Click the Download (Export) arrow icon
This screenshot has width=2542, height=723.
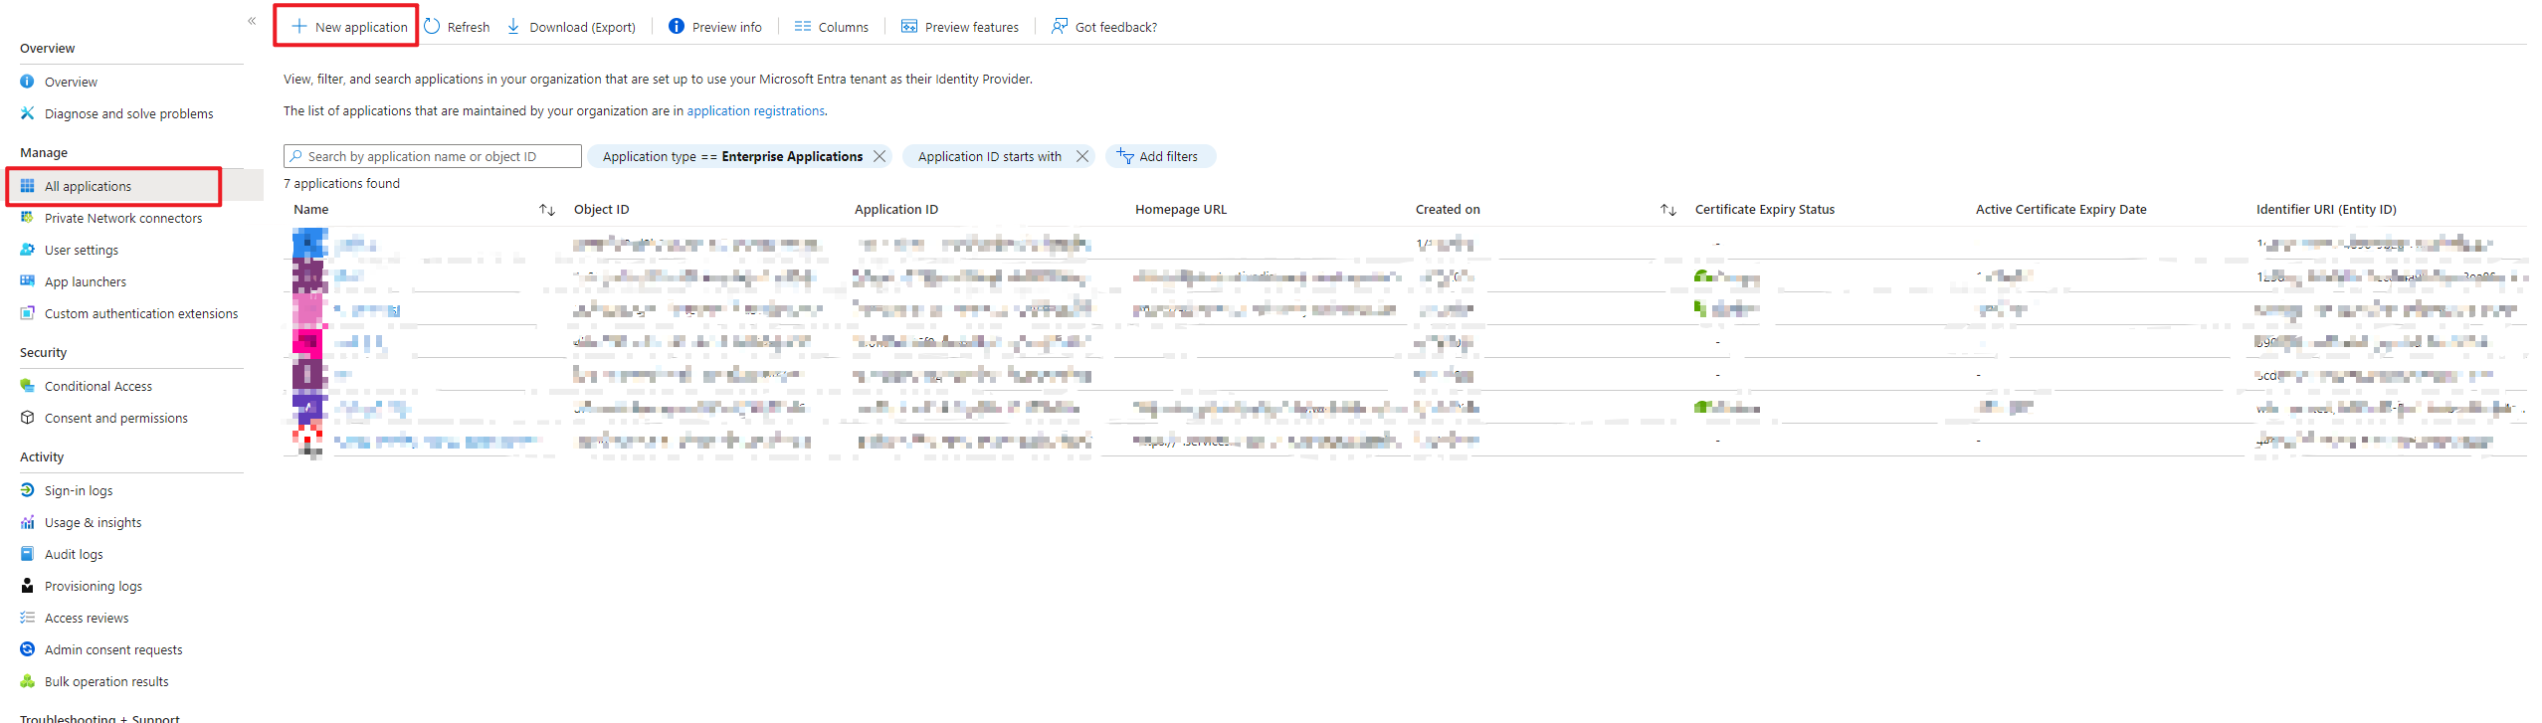513,27
